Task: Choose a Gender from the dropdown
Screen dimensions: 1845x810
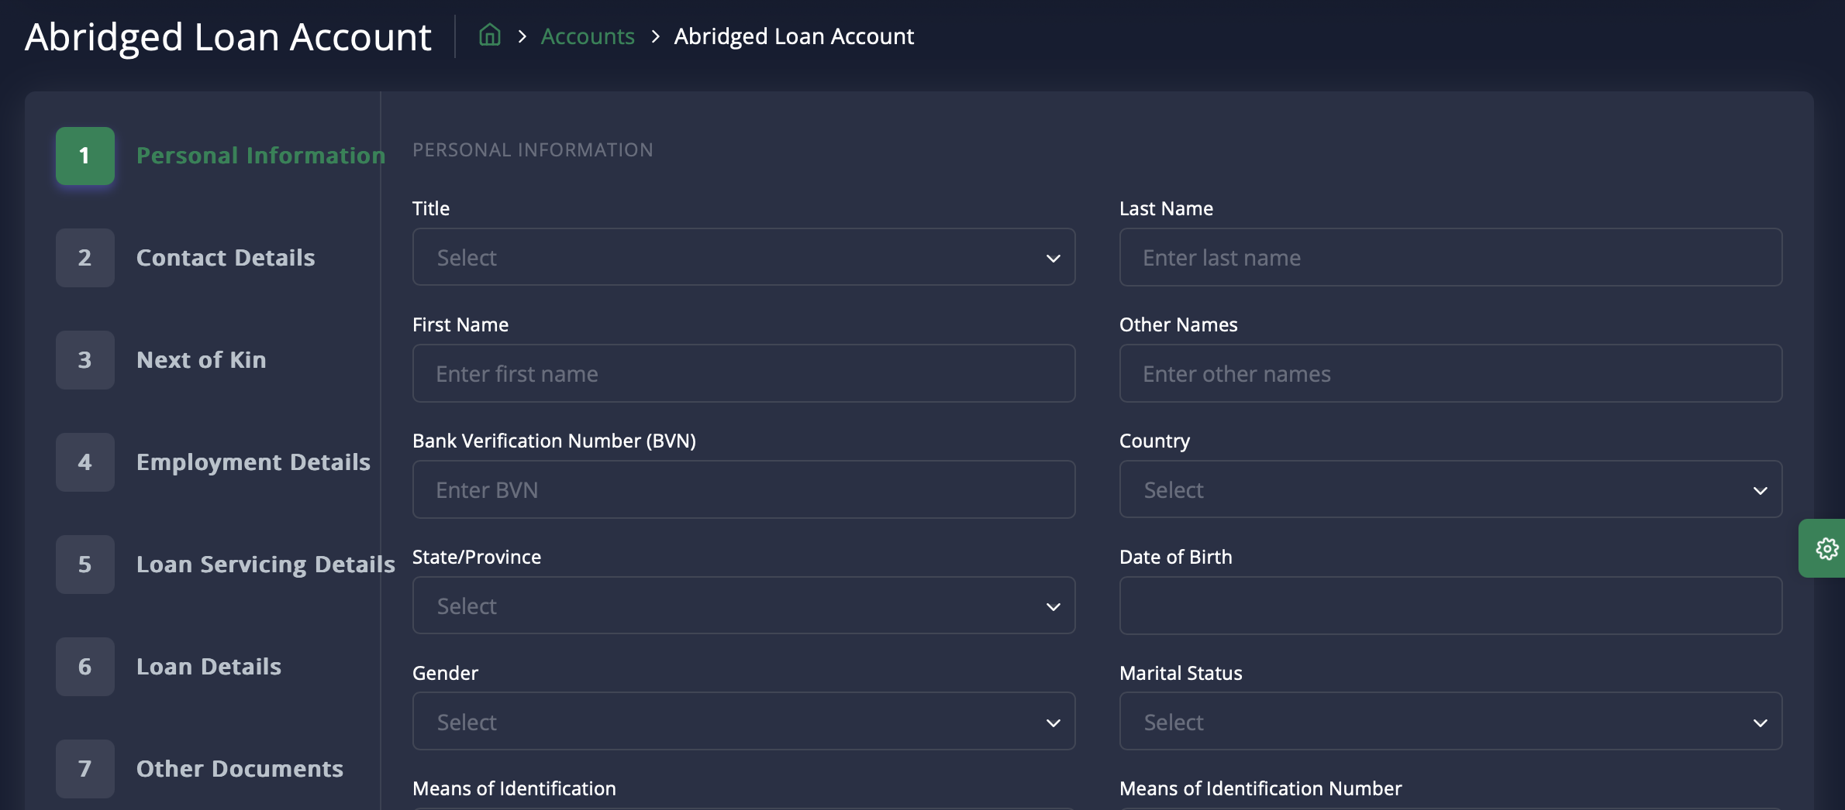Action: (743, 722)
